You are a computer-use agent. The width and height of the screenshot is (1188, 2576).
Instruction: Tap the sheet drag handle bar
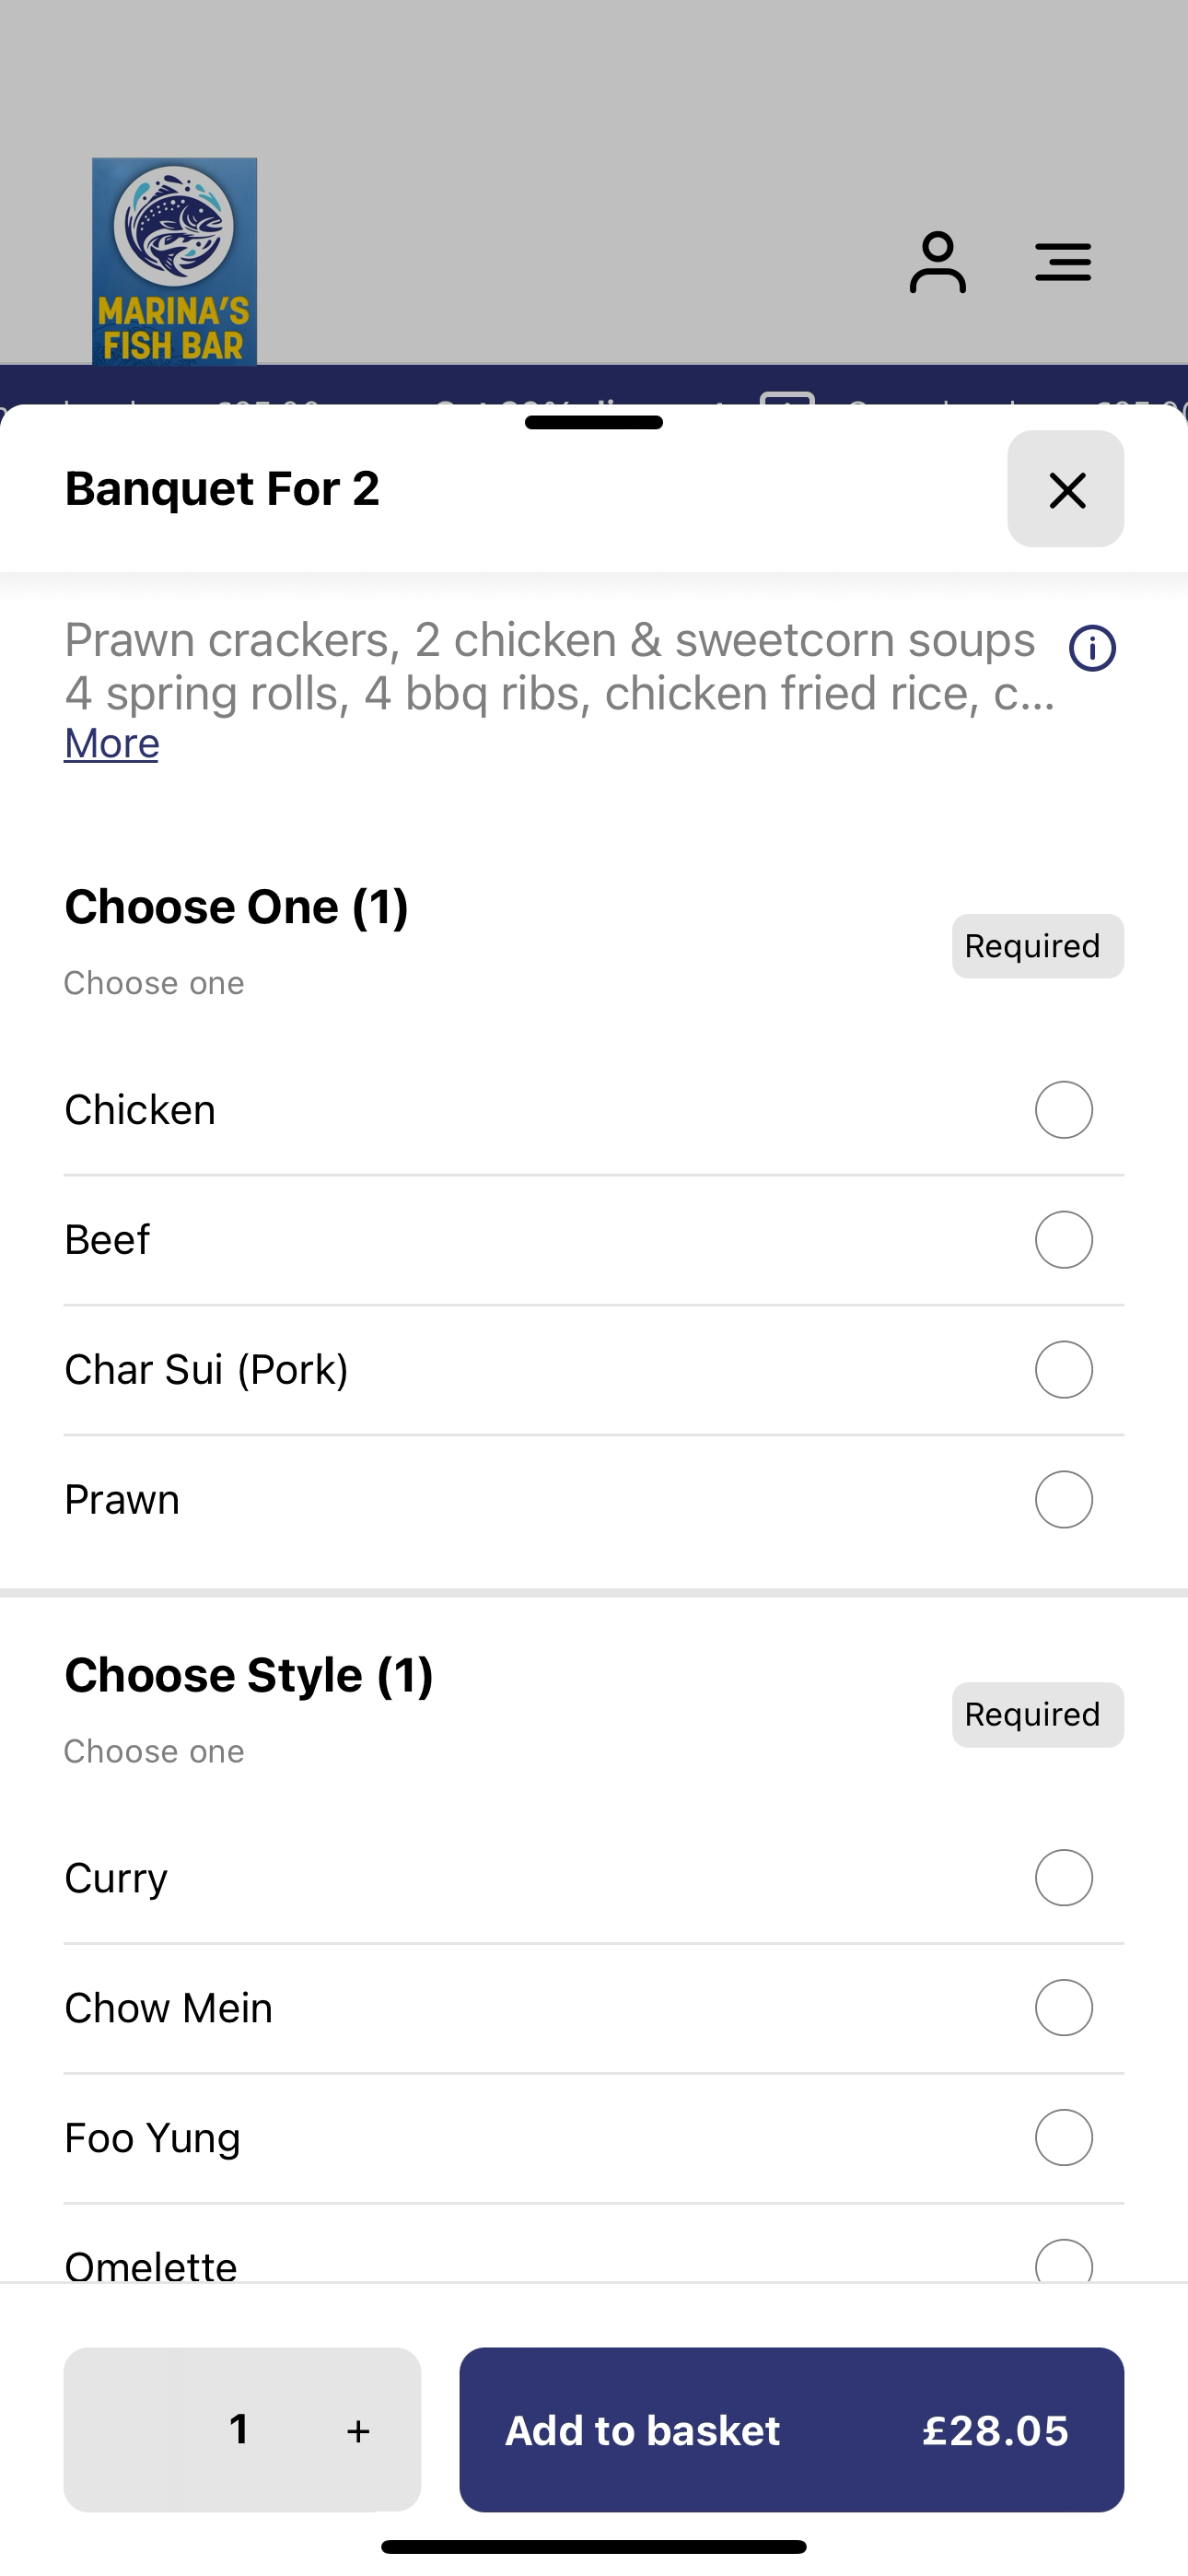[x=594, y=422]
